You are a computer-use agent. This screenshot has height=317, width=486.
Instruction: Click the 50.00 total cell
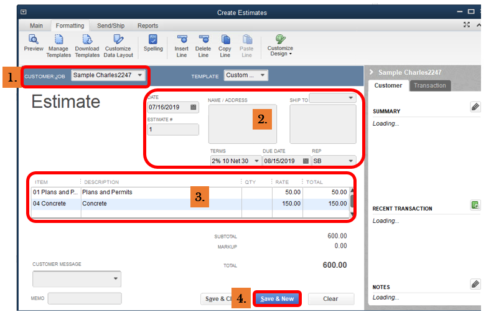326,192
